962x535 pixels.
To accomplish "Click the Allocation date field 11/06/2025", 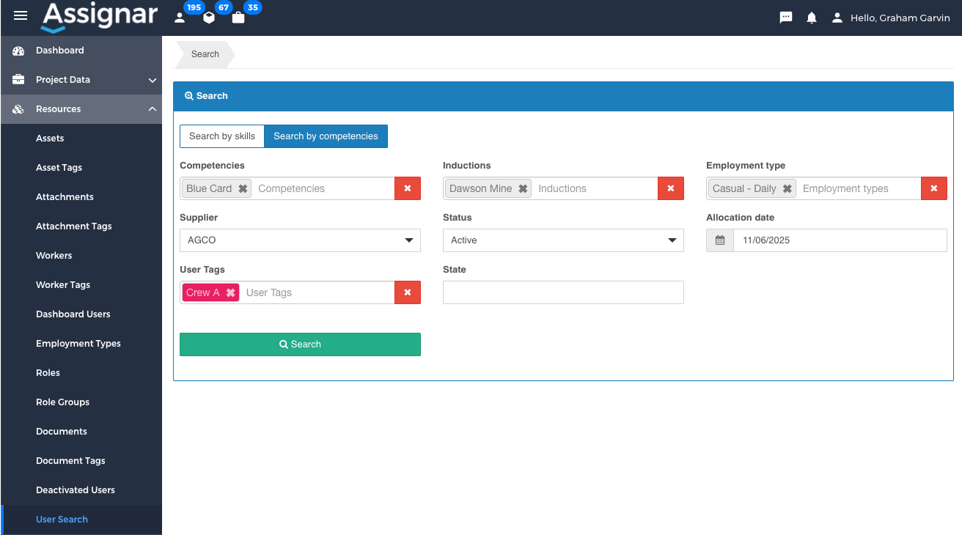I will click(840, 240).
